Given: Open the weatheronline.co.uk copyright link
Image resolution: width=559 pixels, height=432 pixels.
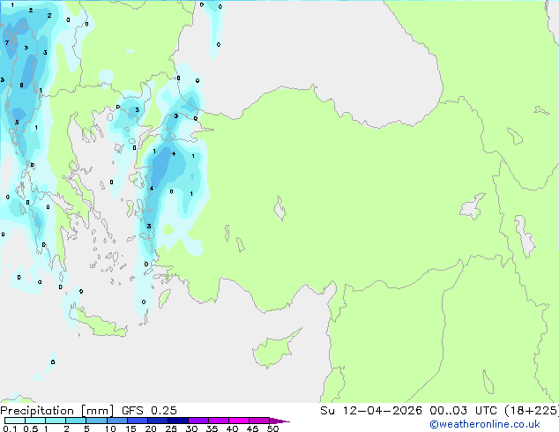Looking at the screenshot, I should 485,424.
